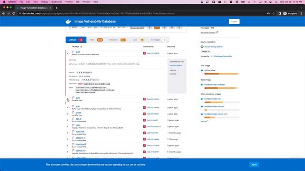Click the '7 months ago' reported date
The image size is (305, 171).
coord(174,133)
